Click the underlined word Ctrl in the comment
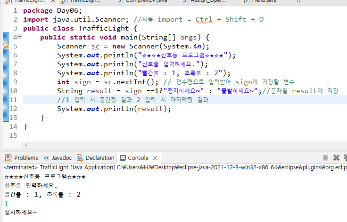 pos(204,19)
